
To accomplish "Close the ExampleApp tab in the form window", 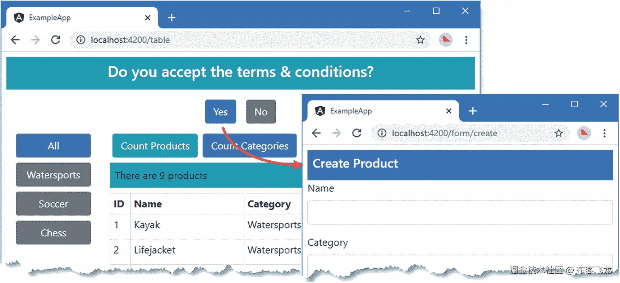I will pyautogui.click(x=449, y=111).
